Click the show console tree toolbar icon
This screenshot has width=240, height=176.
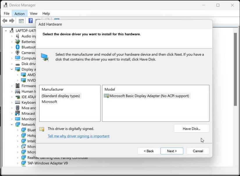(x=21, y=21)
